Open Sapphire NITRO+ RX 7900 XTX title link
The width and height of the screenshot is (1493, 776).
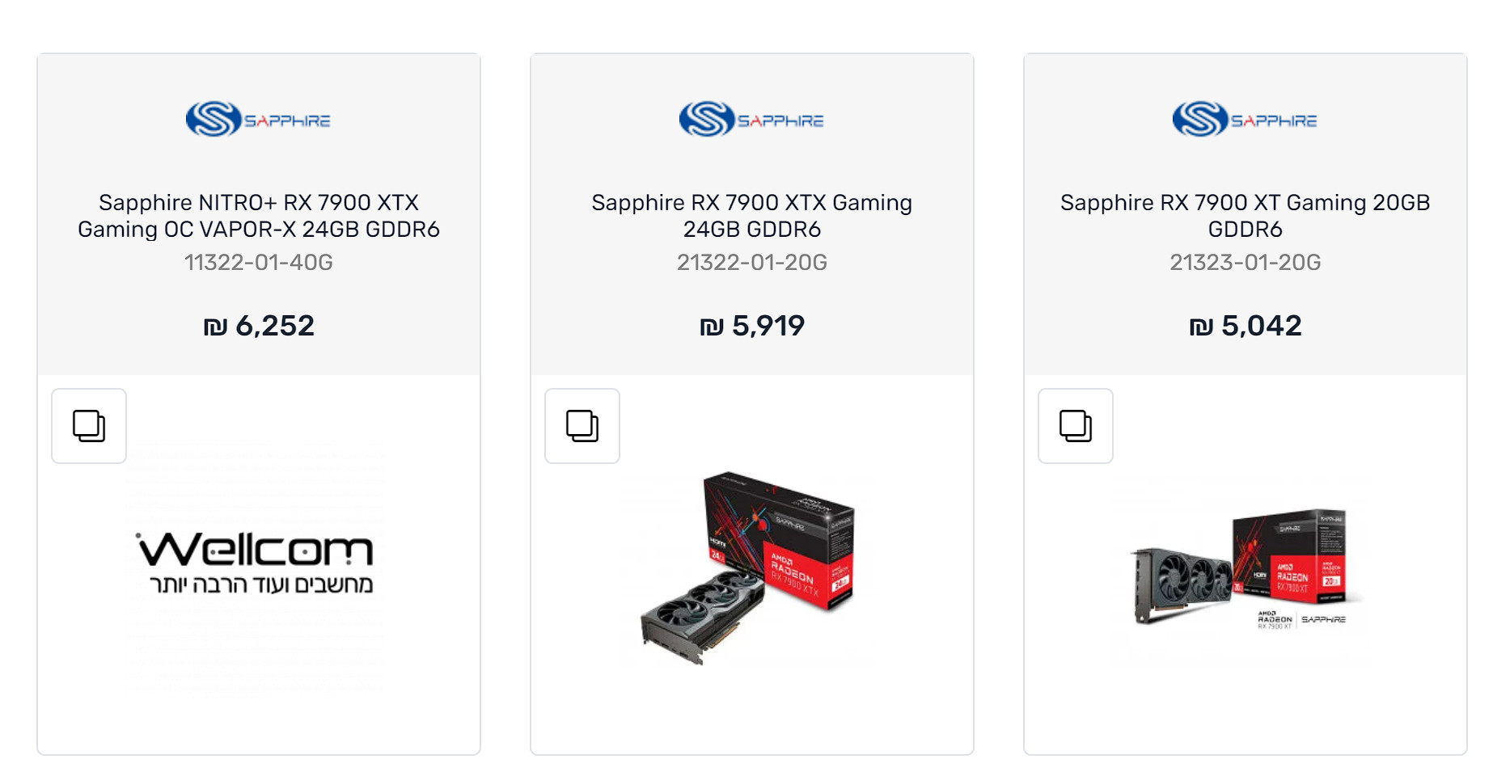point(259,216)
